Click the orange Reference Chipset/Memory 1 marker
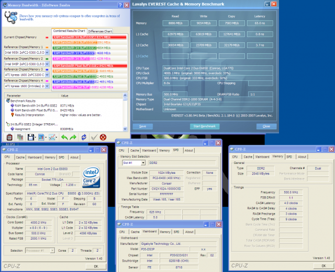Screen dimensions: 335x272 click(47, 48)
